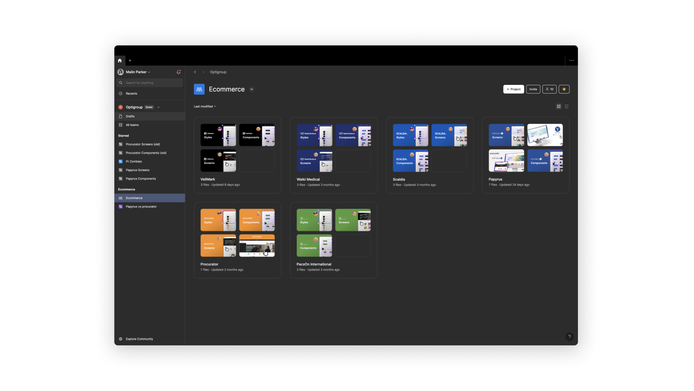694x391 pixels.
Task: Select All teams menu item
Action: click(x=132, y=125)
